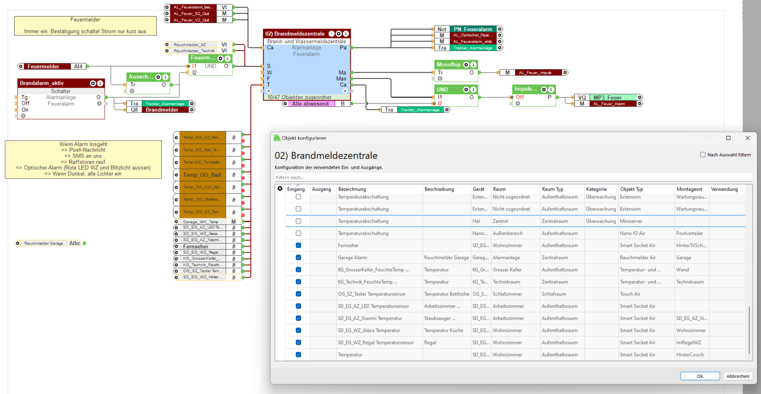Image resolution: width=761 pixels, height=394 pixels.
Task: Confirm dialog with Ok button
Action: 700,376
